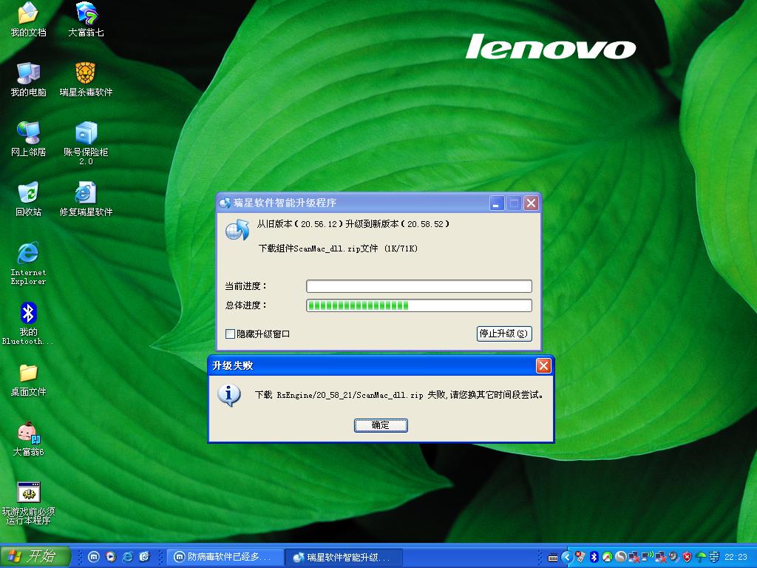Image resolution: width=757 pixels, height=568 pixels.
Task: Switch to 防病毒软件已经多 taskbar item
Action: (223, 557)
